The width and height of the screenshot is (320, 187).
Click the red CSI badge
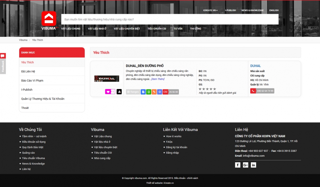(x=165, y=92)
